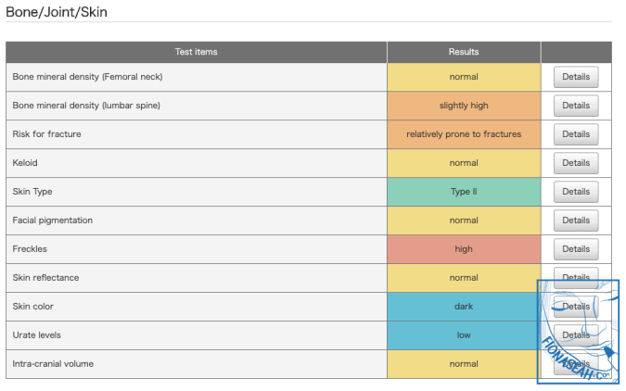This screenshot has width=626, height=391.
Task: Open Details for Skin Type
Action: pyautogui.click(x=575, y=192)
